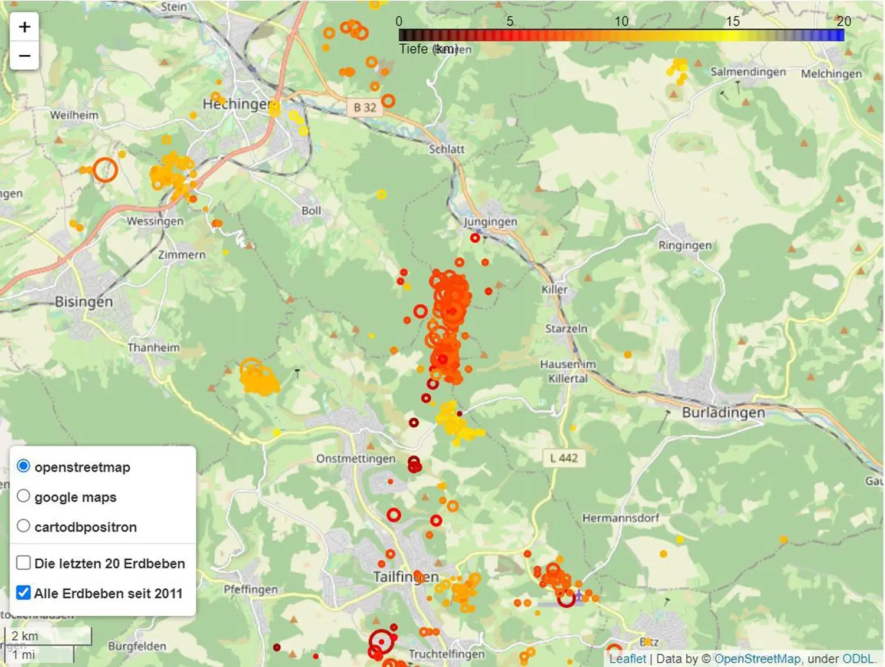The width and height of the screenshot is (885, 667).
Task: Select the openstreetmap base layer radio button
Action: (x=23, y=465)
